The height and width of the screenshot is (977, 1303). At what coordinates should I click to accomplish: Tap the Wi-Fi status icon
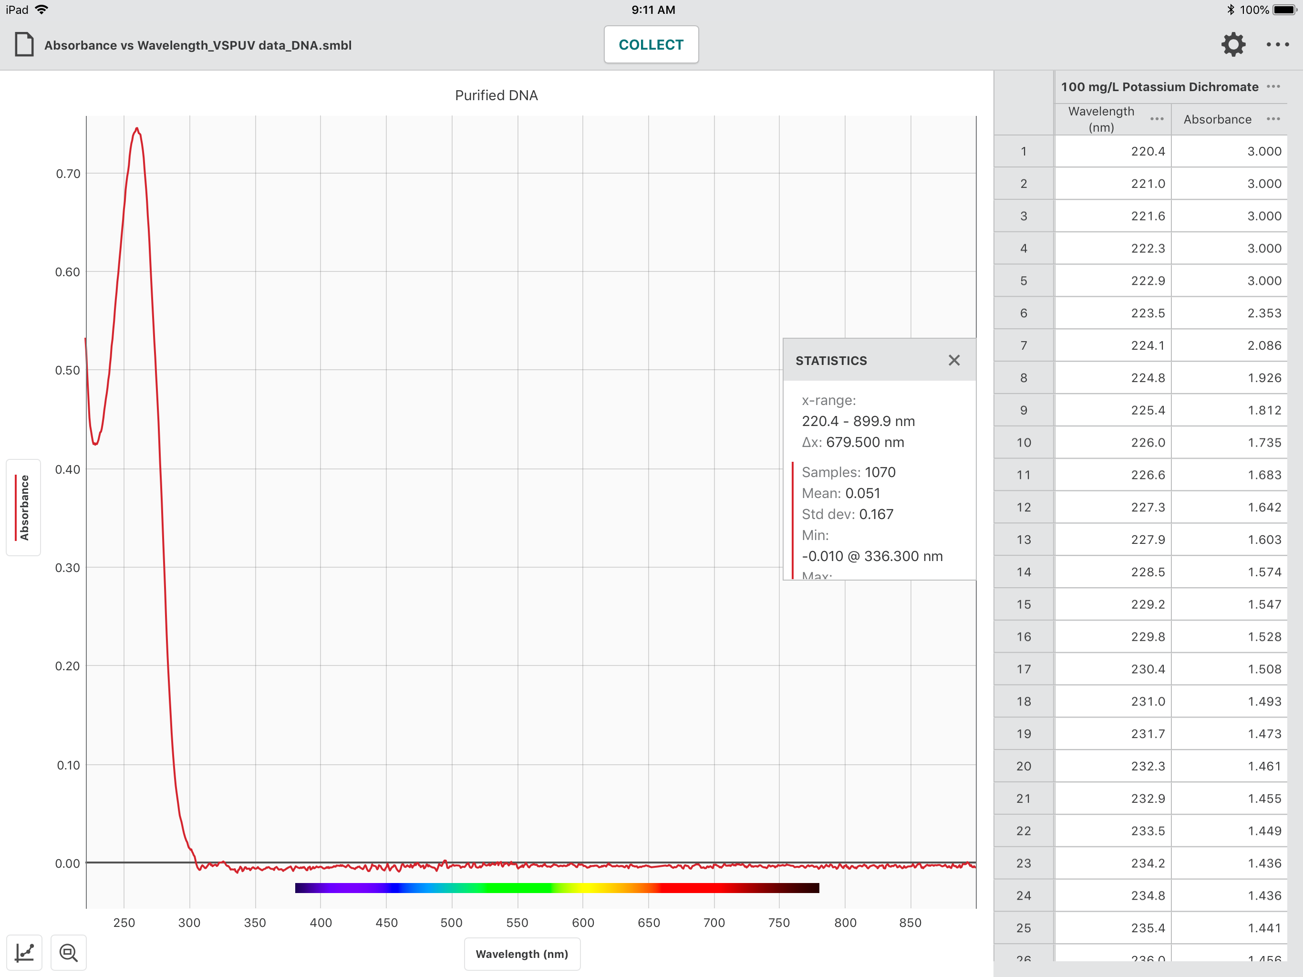(41, 10)
